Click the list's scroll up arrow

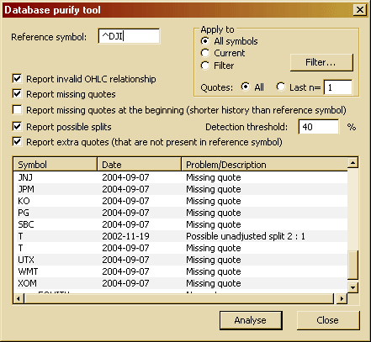pyautogui.click(x=352, y=163)
